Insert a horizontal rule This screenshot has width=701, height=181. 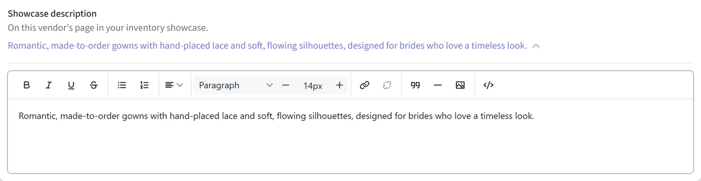click(438, 85)
